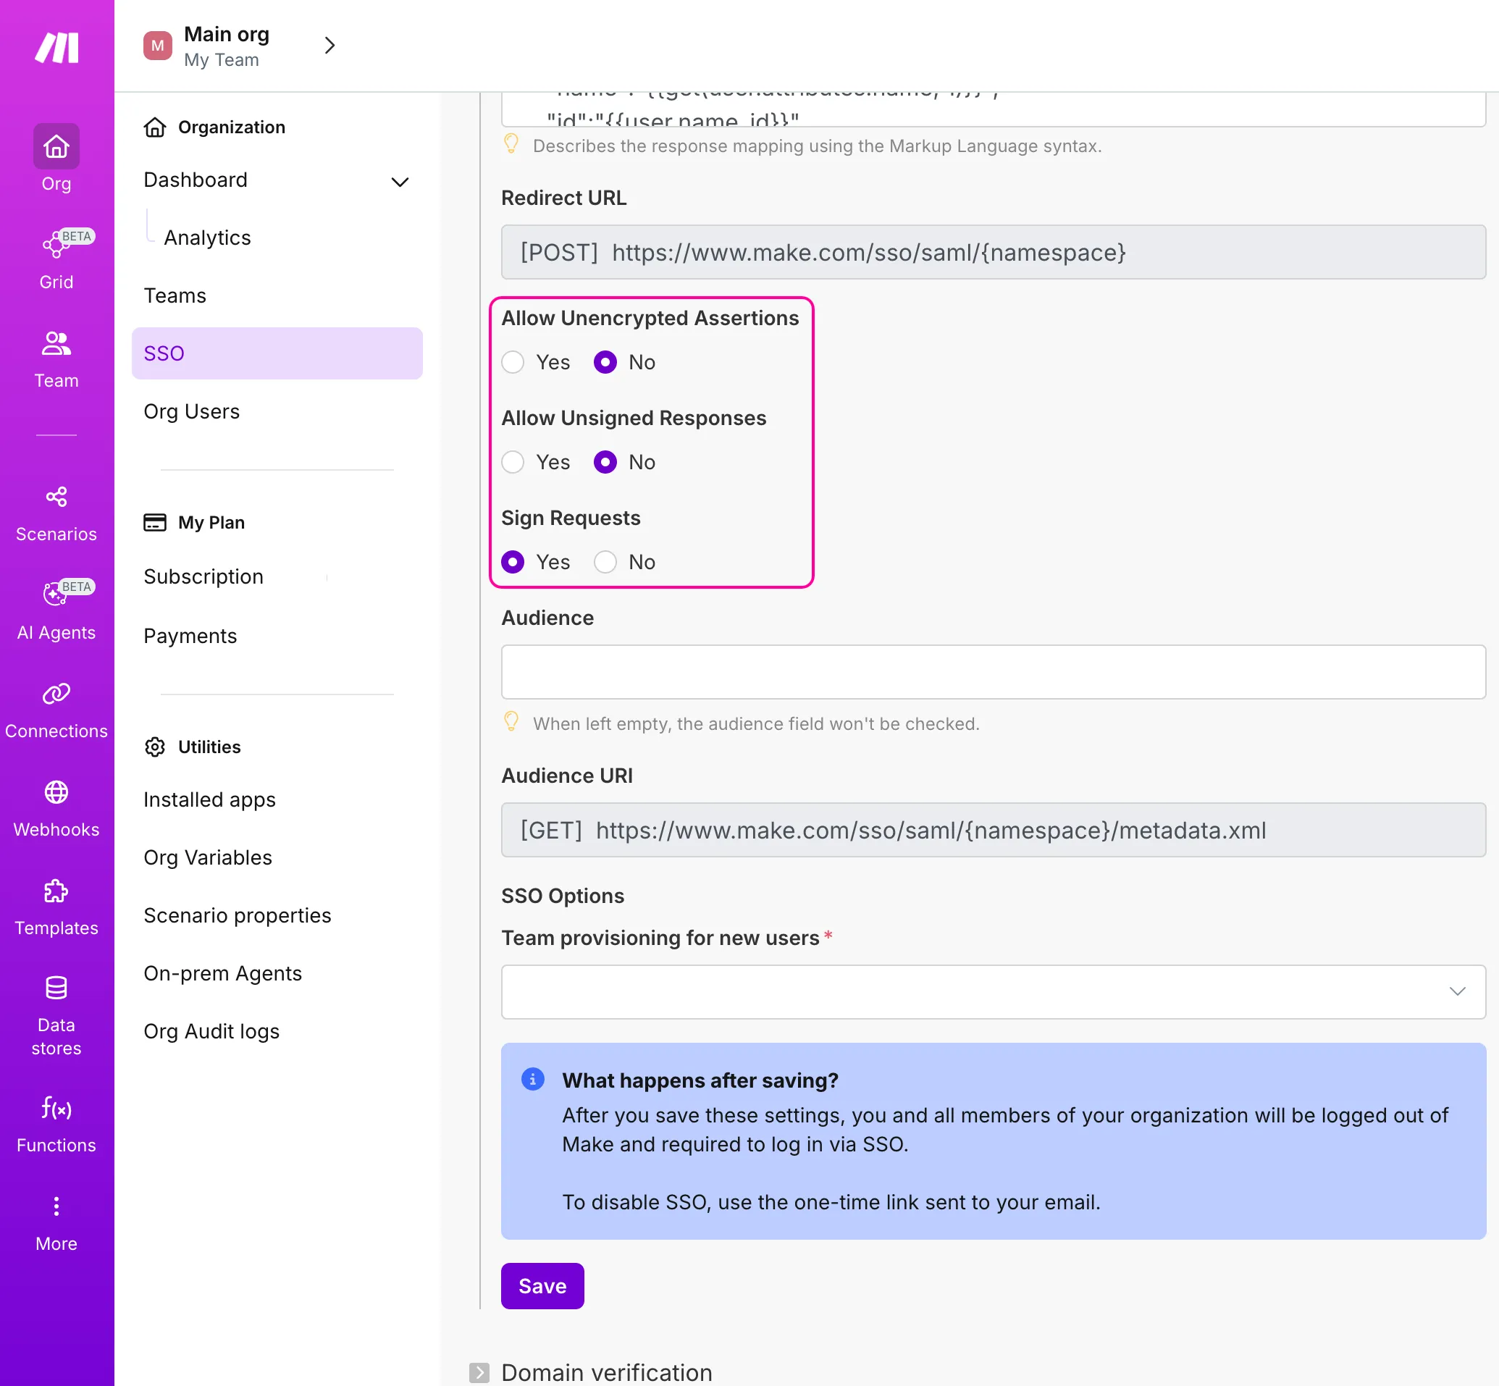The image size is (1499, 1386).
Task: Open the Analytics menu item
Action: [x=208, y=238]
